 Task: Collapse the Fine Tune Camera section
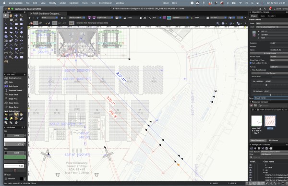pos(251,70)
